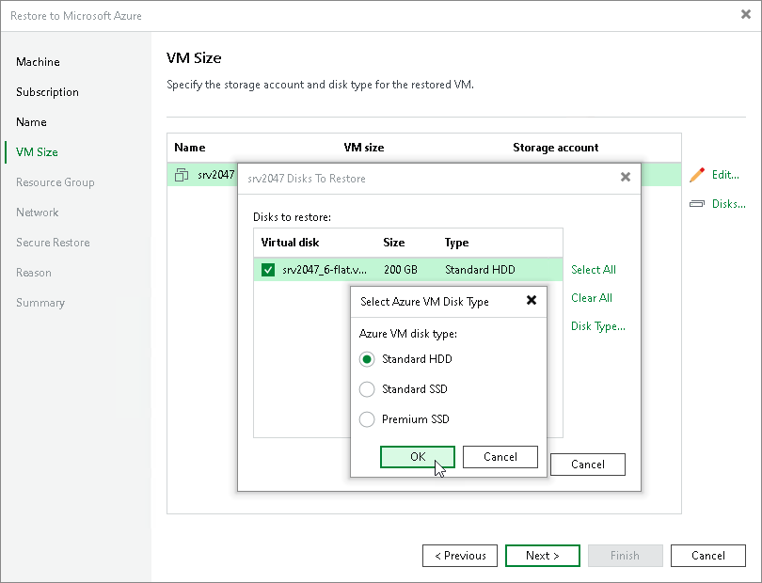Open the Resource Group wizard step
The image size is (762, 583).
(55, 182)
